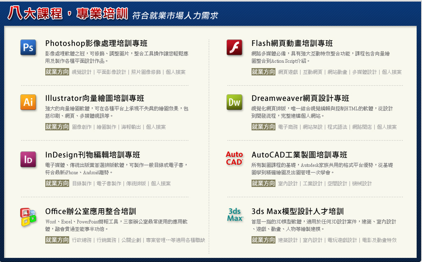
Task: Open Illustrator向量繪圖培訓專班 course title
Action: 95,98
